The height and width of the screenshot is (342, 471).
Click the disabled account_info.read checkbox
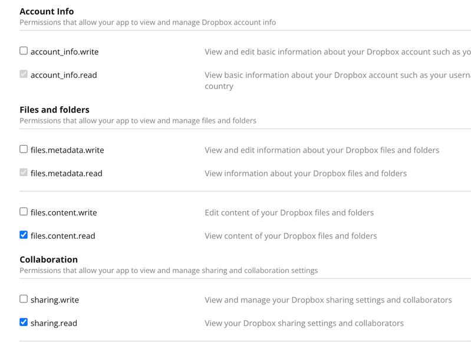click(x=24, y=74)
